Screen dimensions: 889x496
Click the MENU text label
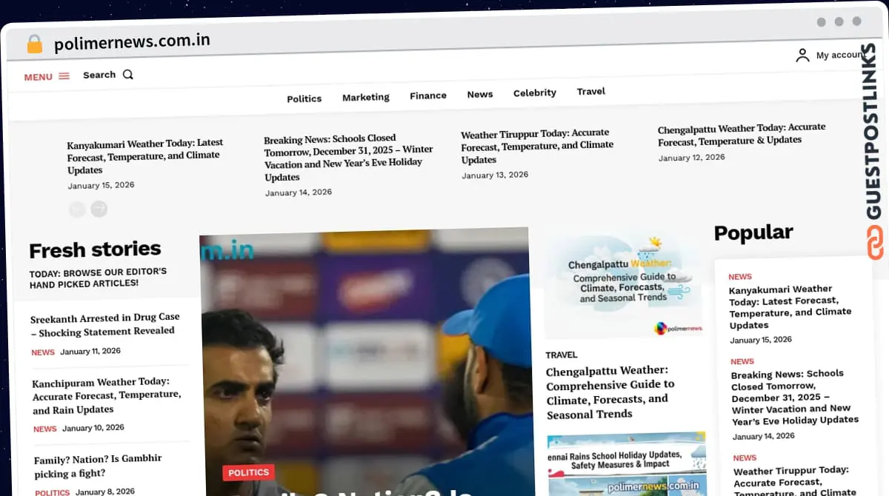[x=38, y=77]
